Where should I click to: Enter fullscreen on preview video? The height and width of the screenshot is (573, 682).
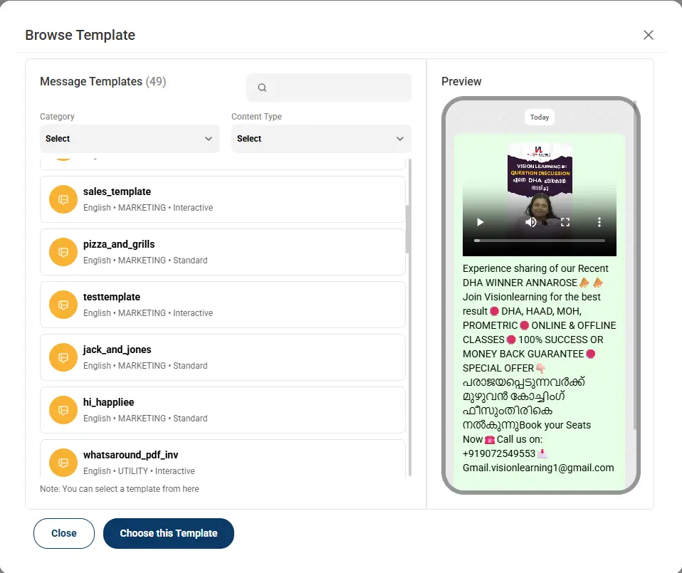[x=565, y=222]
